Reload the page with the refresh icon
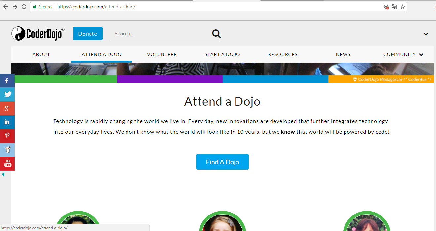436x231 pixels. pyautogui.click(x=24, y=7)
